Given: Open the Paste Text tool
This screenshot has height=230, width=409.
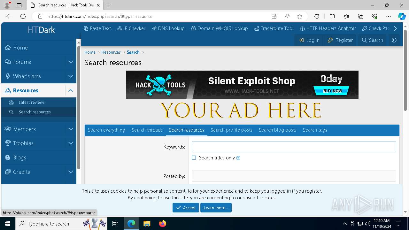Looking at the screenshot, I should pos(97,28).
